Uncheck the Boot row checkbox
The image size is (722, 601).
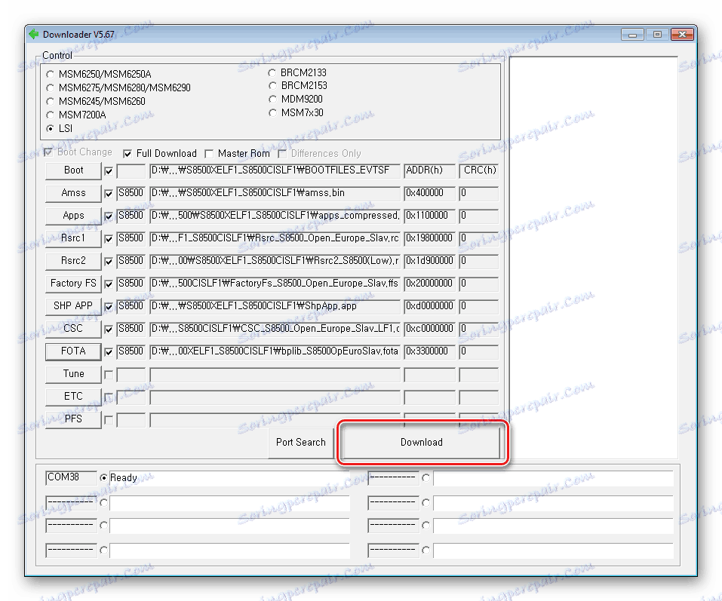coord(109,171)
